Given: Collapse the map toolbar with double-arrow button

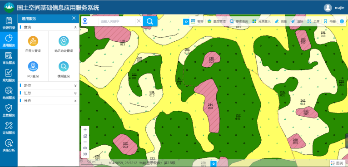Looking at the screenshot, I should (x=186, y=21).
